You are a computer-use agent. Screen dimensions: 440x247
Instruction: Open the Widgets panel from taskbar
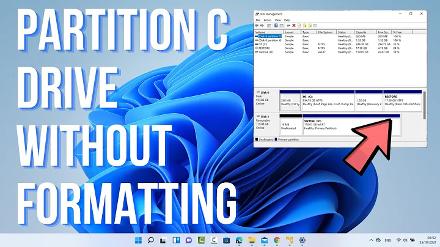point(176,240)
